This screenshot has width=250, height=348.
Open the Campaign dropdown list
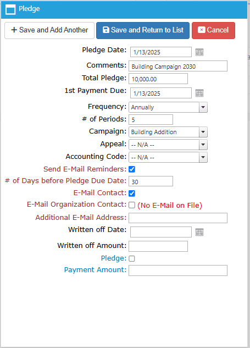point(168,132)
